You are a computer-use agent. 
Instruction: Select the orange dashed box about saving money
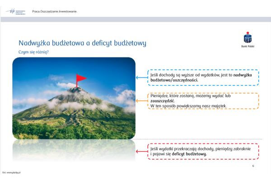(203, 101)
